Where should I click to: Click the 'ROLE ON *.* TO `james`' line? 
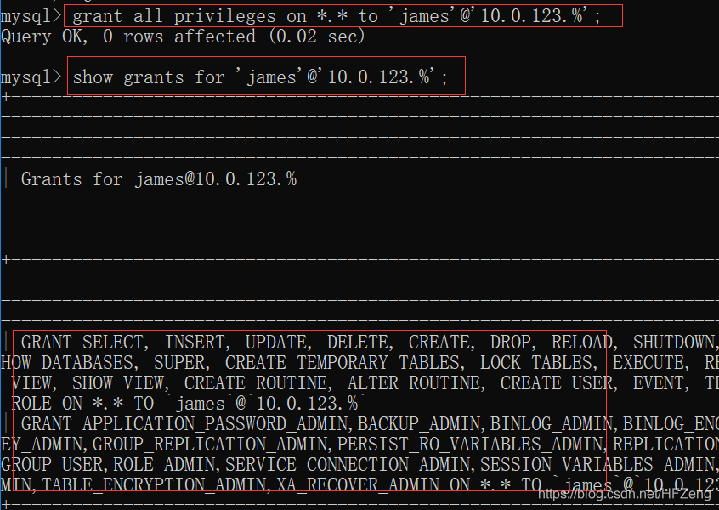tap(188, 404)
